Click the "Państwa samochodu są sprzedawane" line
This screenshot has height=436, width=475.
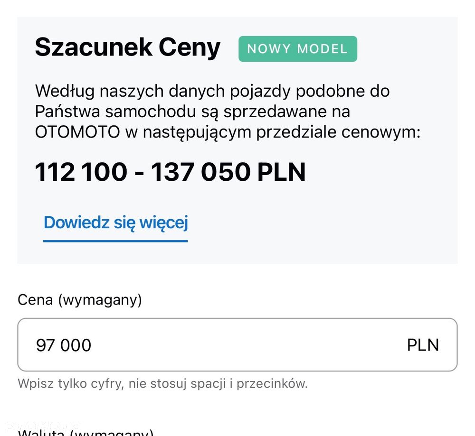tap(192, 111)
